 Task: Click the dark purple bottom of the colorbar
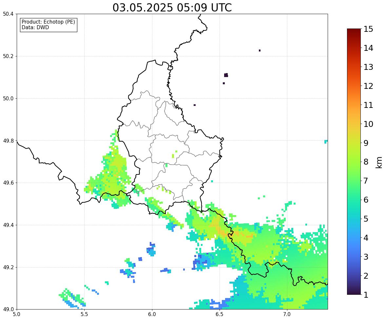pyautogui.click(x=354, y=292)
